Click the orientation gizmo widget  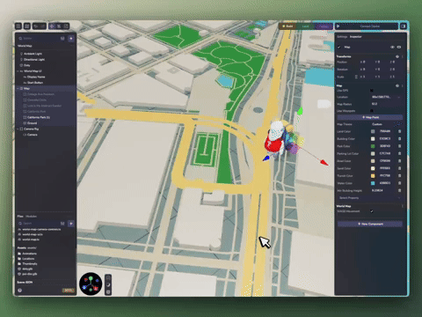click(x=91, y=284)
